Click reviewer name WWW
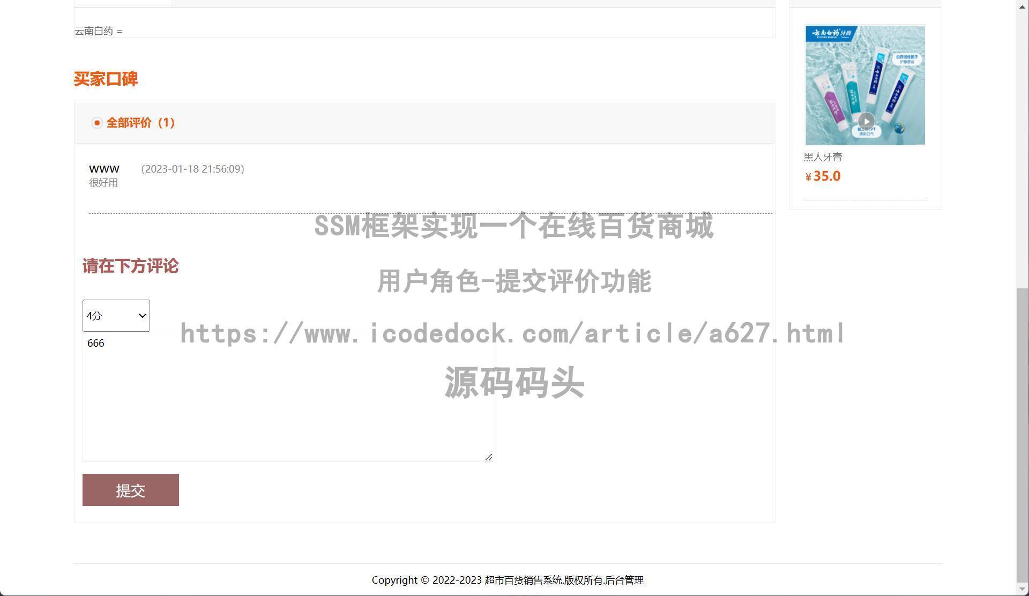The height and width of the screenshot is (596, 1029). pos(103,169)
